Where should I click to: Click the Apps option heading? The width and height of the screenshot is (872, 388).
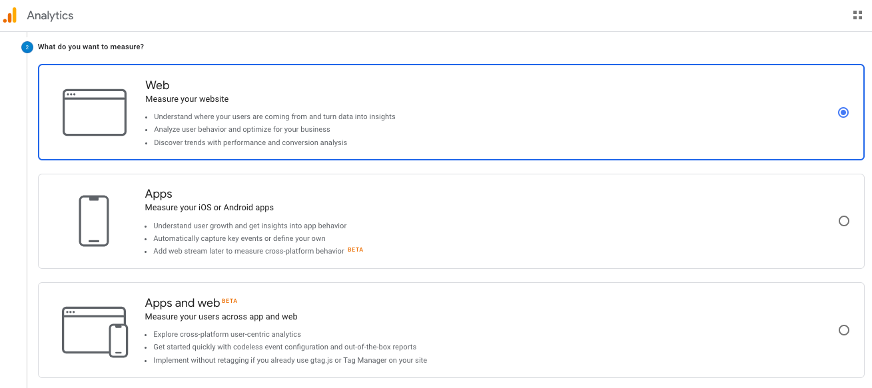tap(159, 194)
